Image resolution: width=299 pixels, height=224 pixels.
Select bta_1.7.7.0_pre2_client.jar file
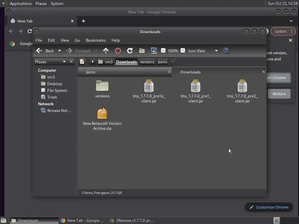tap(242, 91)
